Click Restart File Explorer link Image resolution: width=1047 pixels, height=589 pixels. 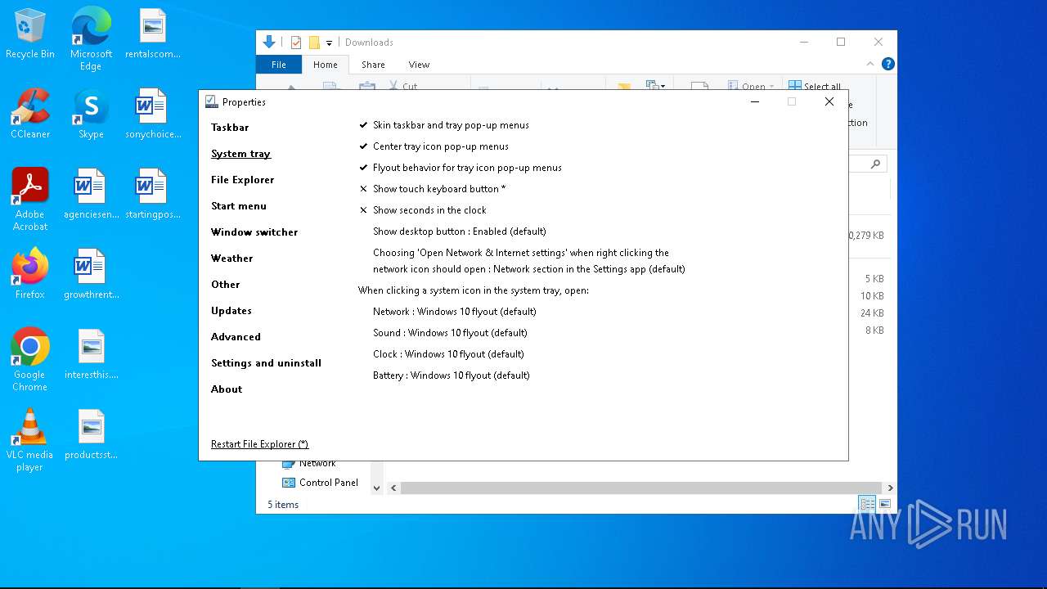259,444
